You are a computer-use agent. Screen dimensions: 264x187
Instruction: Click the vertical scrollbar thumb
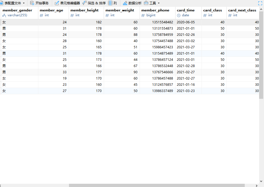tap(261, 55)
